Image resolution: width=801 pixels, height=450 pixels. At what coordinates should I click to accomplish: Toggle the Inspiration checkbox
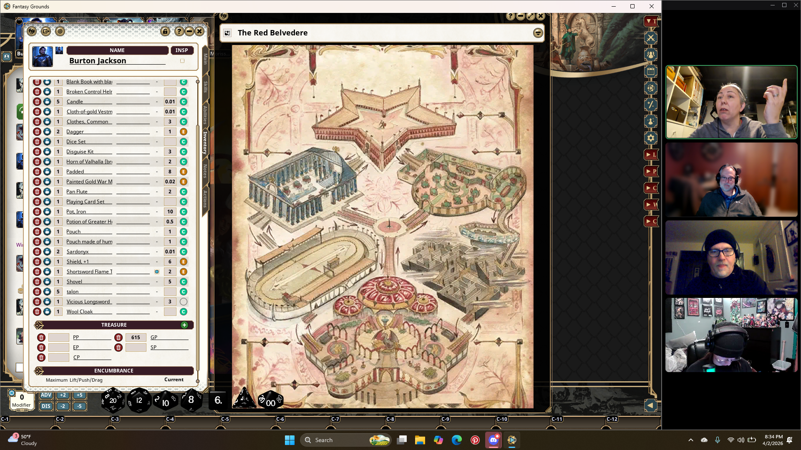pos(182,61)
